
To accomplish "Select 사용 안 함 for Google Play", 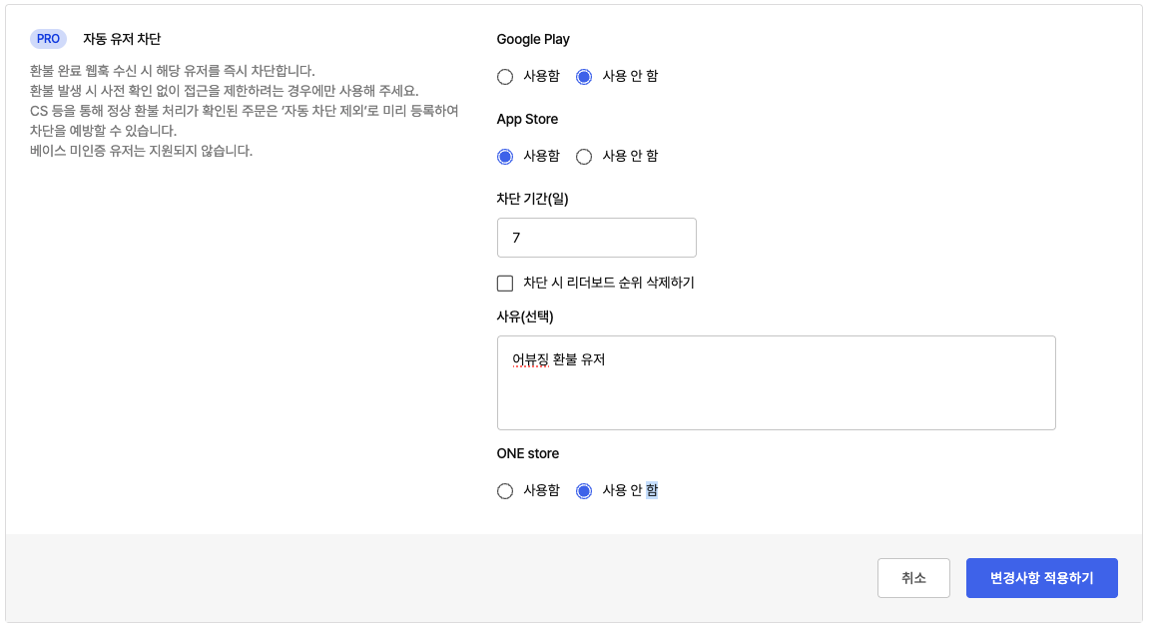I will pos(583,76).
